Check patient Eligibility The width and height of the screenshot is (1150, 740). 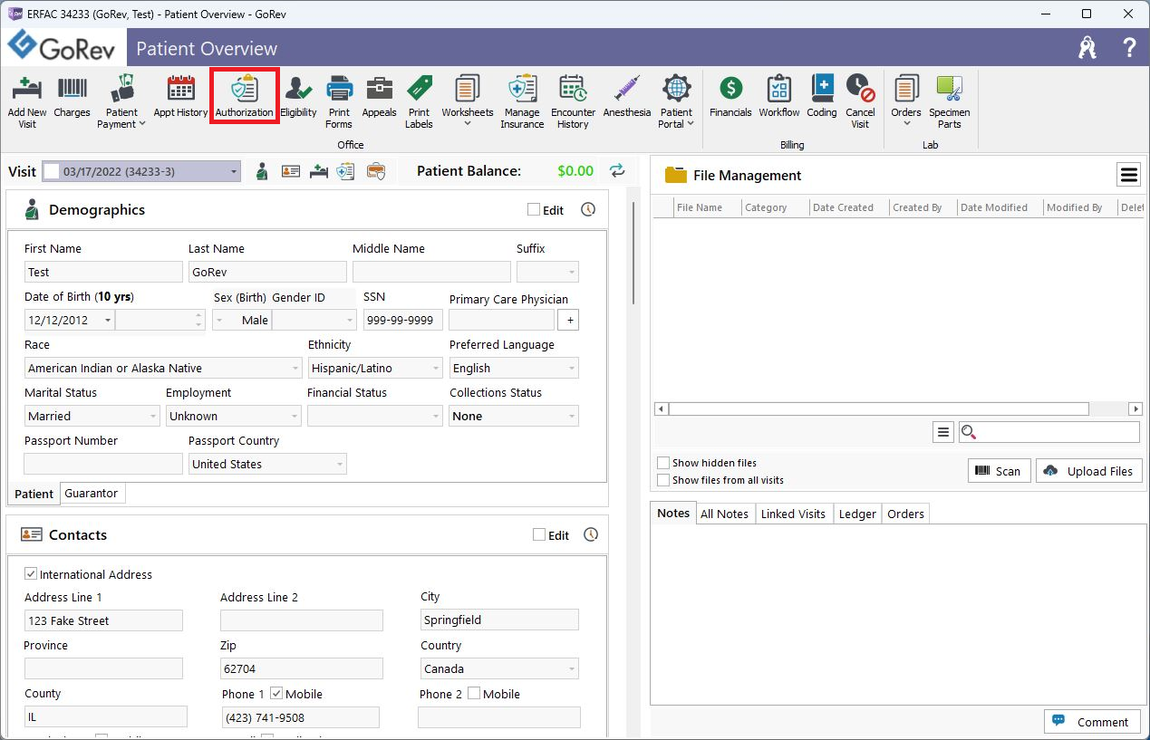pyautogui.click(x=298, y=97)
